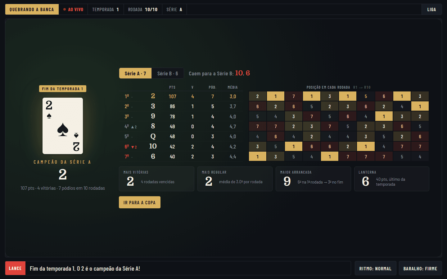Click the 1º position label in the standings
Image resolution: width=447 pixels, height=279 pixels.
pos(127,96)
